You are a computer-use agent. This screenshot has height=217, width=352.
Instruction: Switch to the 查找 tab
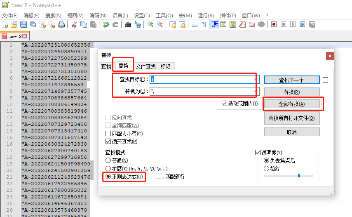click(106, 66)
